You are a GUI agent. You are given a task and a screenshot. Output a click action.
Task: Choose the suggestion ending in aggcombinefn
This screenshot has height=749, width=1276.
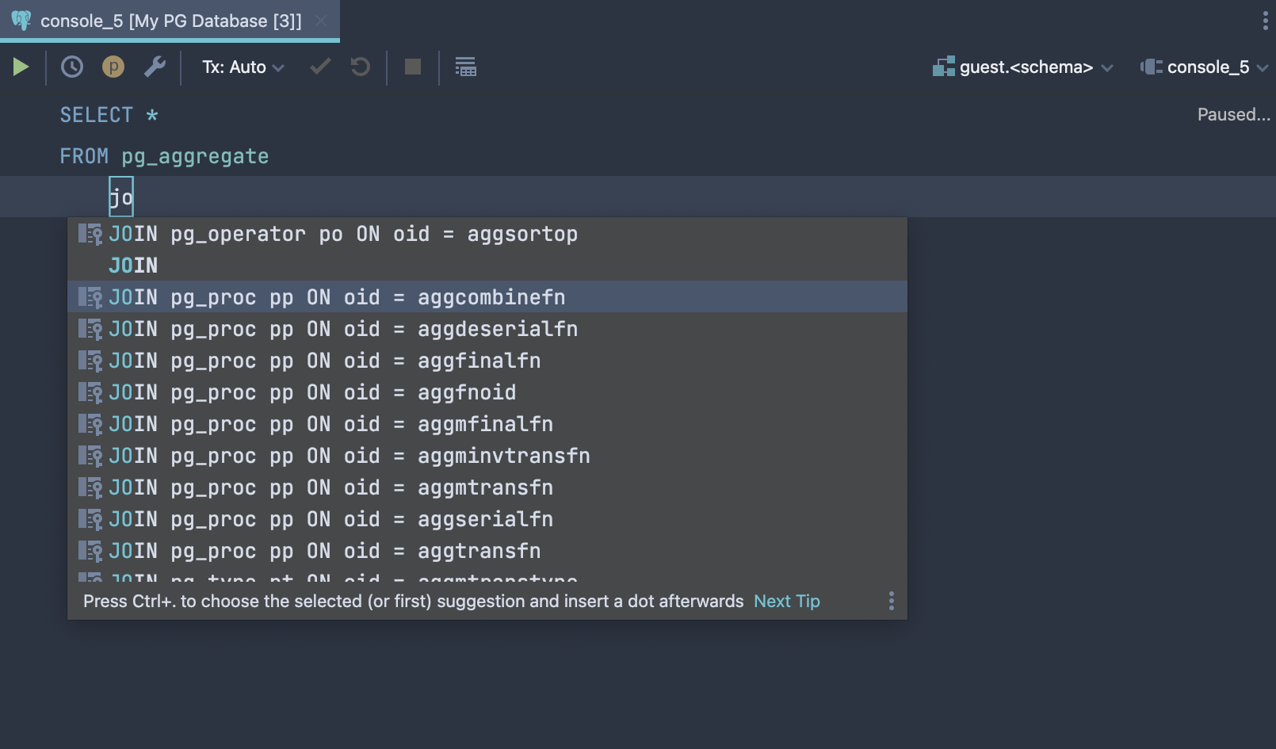(487, 297)
